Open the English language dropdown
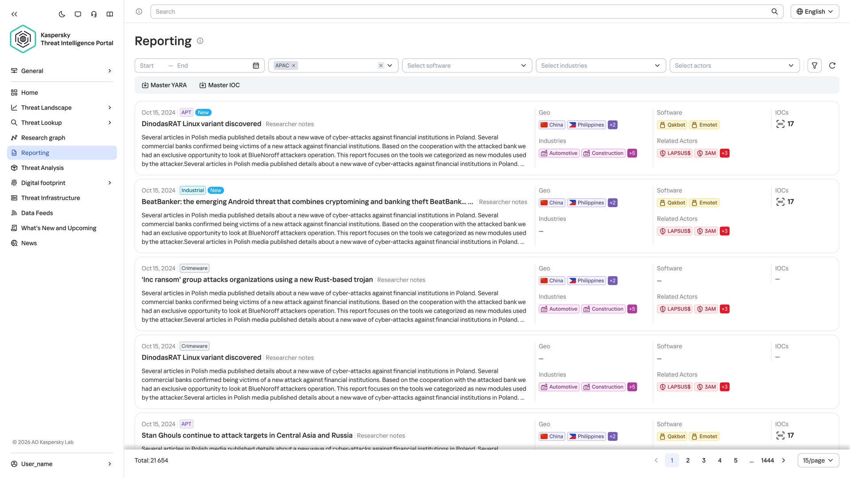 coord(815,12)
